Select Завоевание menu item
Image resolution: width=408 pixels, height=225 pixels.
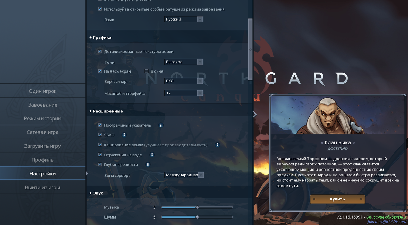43,105
